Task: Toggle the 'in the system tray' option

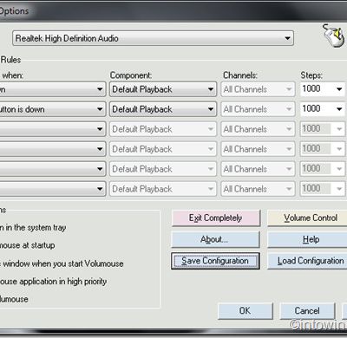Action: point(33,228)
